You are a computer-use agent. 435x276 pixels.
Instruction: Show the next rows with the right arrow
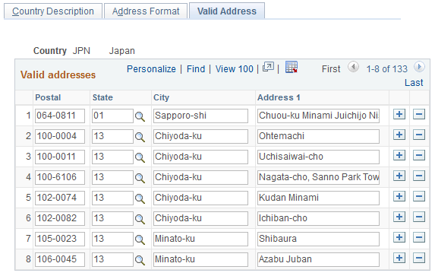(x=419, y=67)
